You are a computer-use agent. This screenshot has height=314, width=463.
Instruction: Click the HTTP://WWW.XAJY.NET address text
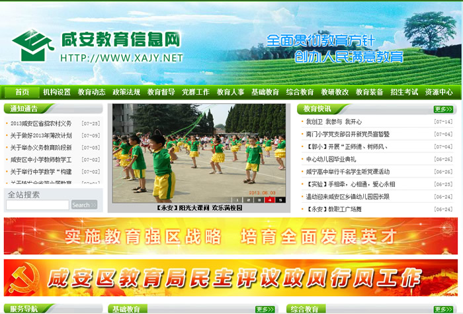121,58
